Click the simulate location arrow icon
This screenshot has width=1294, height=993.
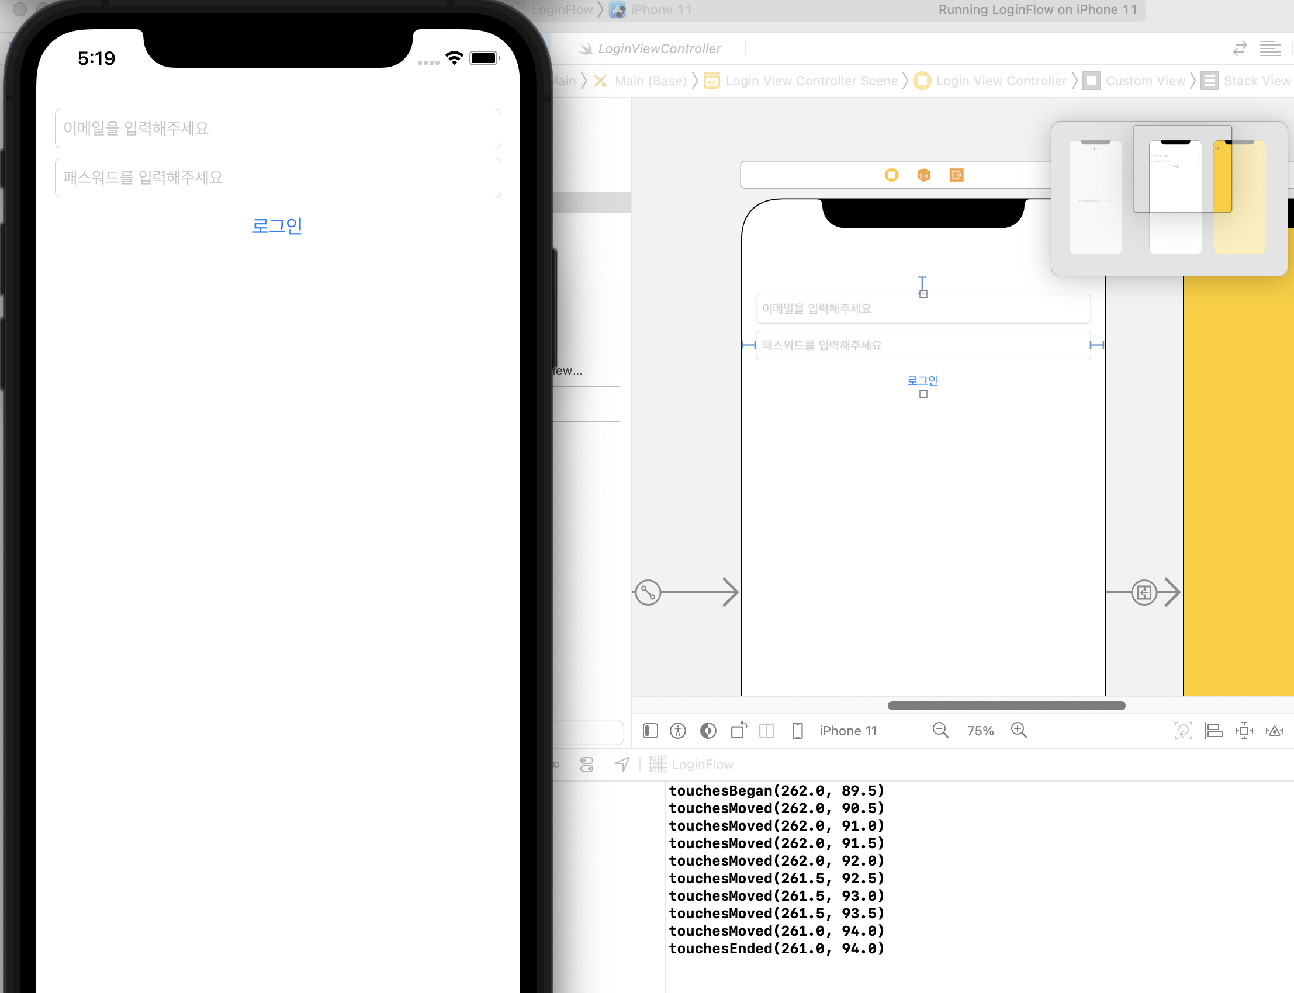622,764
